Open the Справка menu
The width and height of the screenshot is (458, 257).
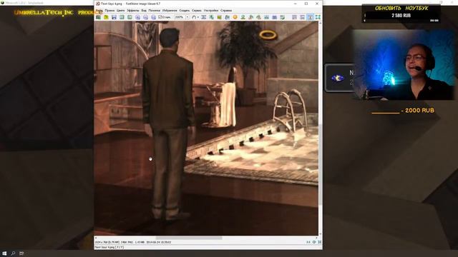(x=226, y=11)
